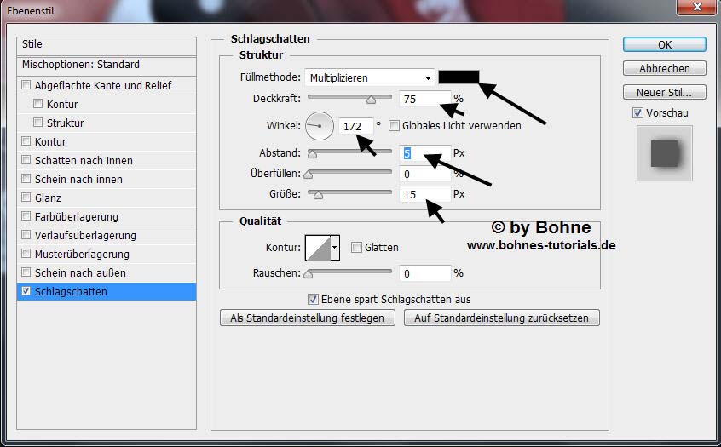Open the black shadow color swatch

coord(459,77)
